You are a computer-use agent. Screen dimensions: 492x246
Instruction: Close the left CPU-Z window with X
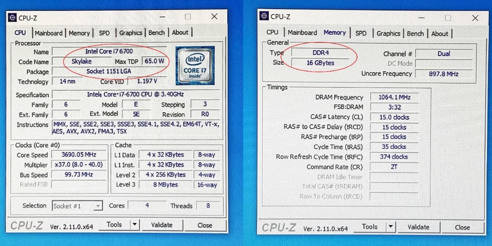coord(214,16)
